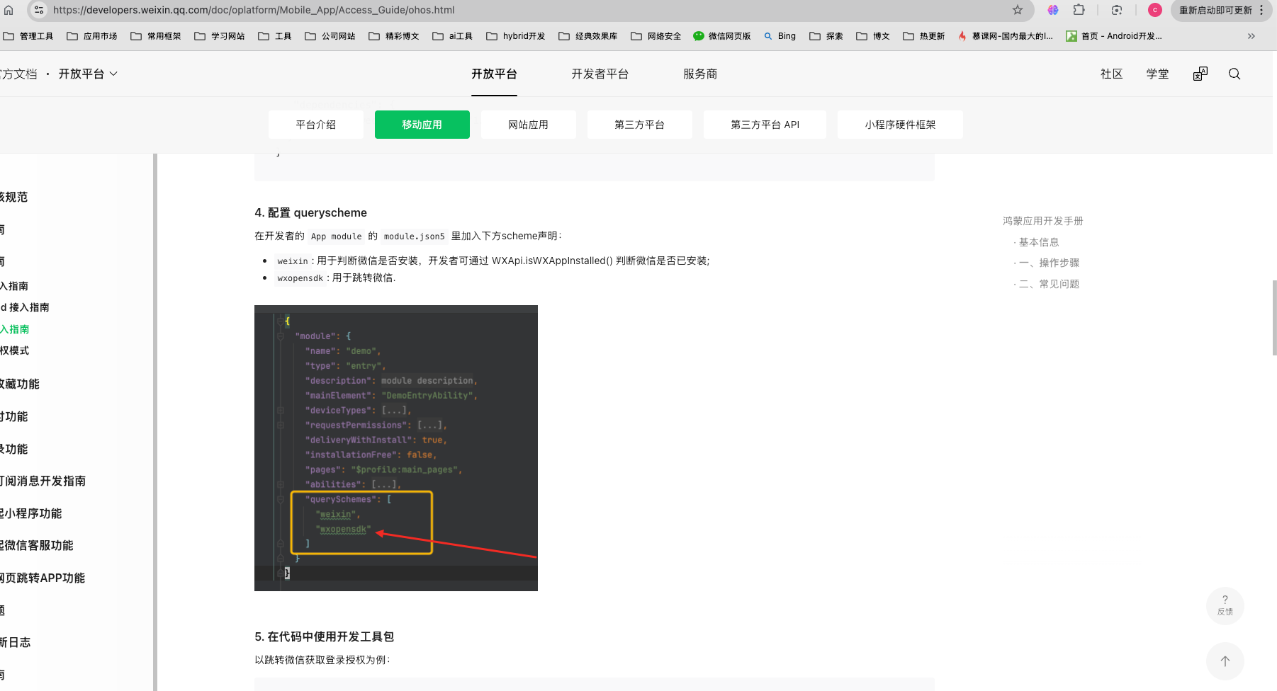This screenshot has width=1277, height=691.
Task: Select the 小程序硬件框架 sub-tab
Action: (900, 125)
